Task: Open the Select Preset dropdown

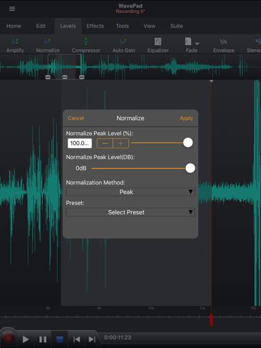Action: (x=130, y=212)
